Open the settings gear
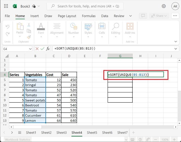 164,6
